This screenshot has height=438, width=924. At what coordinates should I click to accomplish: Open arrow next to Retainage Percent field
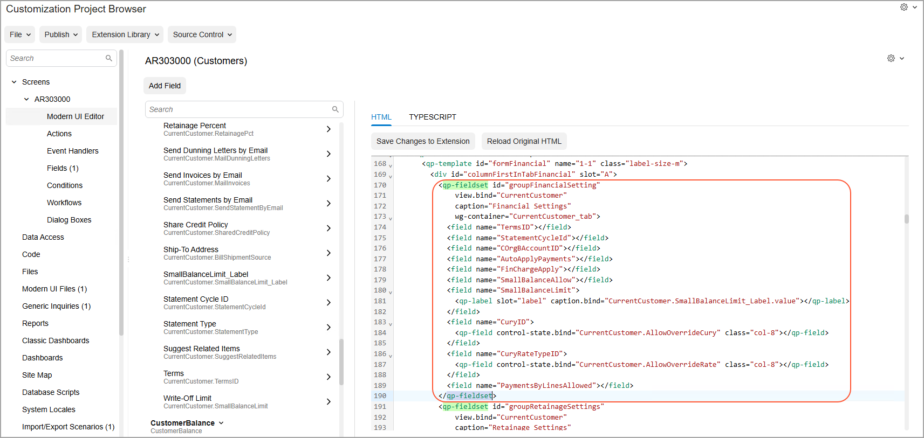(328, 129)
